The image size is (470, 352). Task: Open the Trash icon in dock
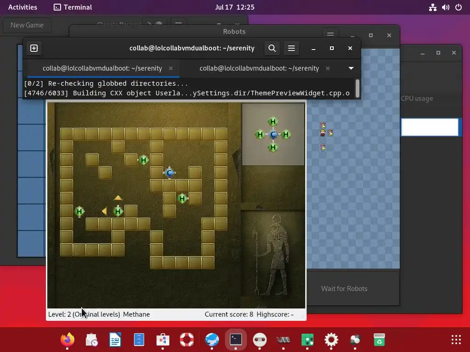(379, 340)
